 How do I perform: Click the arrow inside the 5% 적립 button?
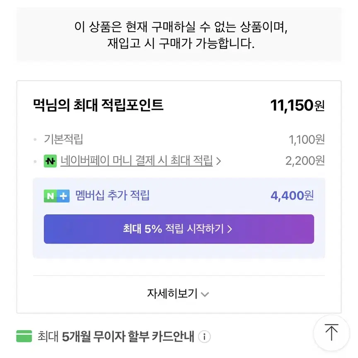tap(230, 229)
